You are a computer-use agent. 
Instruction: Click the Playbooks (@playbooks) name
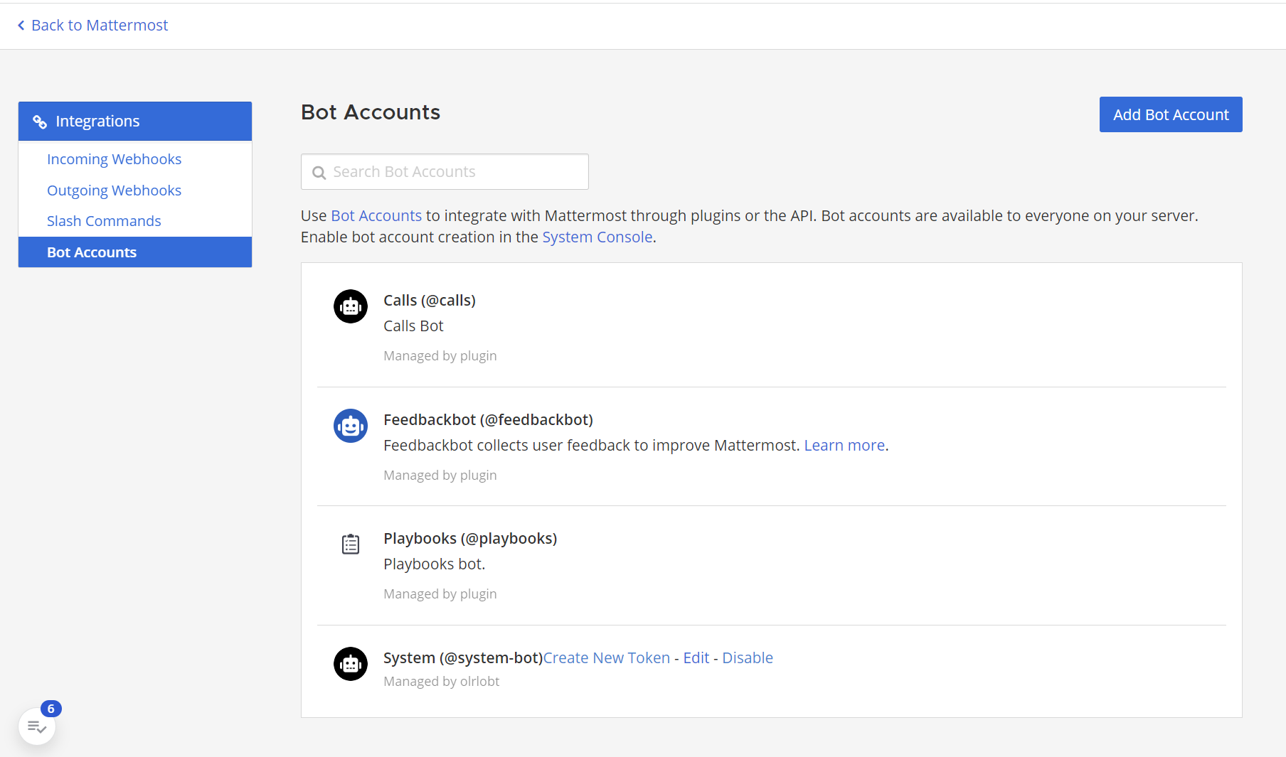[x=470, y=539]
